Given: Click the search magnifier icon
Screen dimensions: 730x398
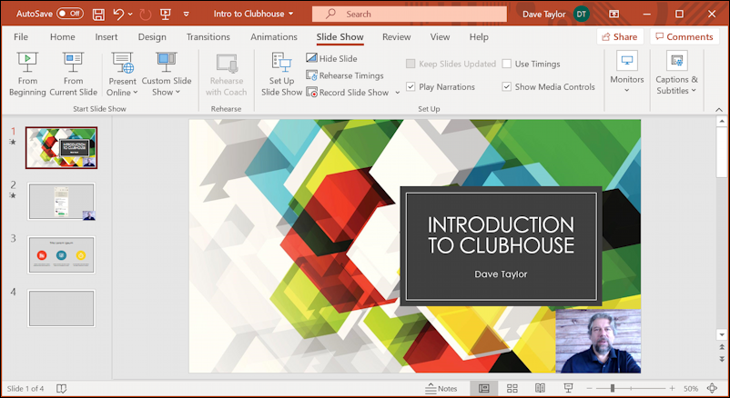Looking at the screenshot, I should click(x=331, y=14).
